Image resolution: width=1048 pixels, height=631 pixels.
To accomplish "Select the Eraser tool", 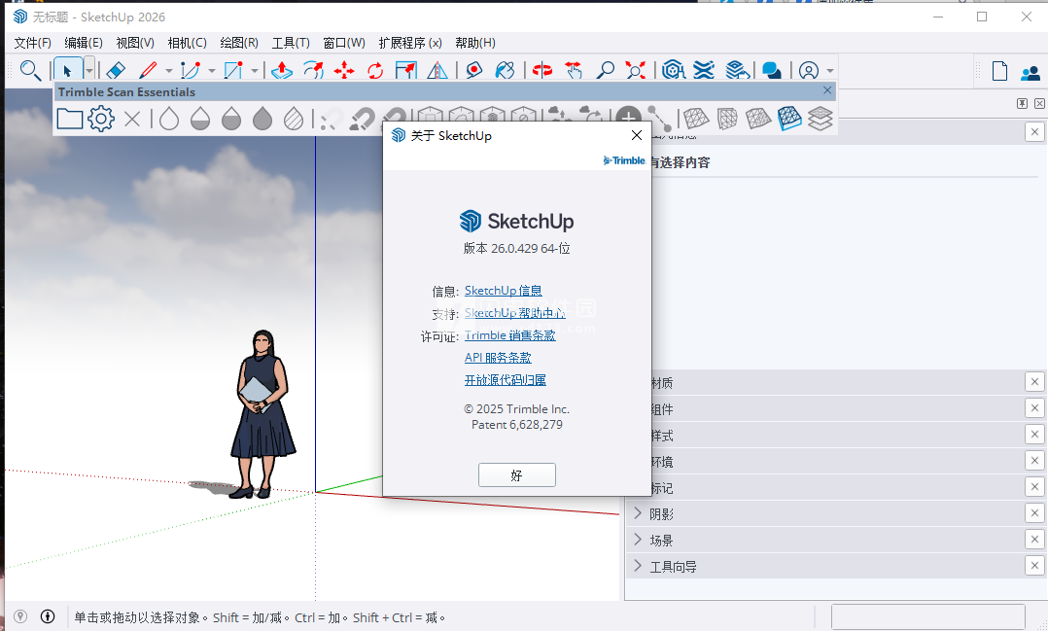I will coord(115,70).
